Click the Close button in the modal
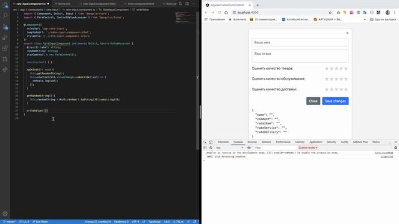 click(x=313, y=101)
